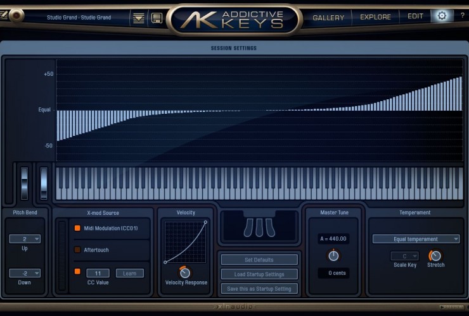This screenshot has width=469, height=316.
Task: Click the bottom endpoint of the velocity curve
Action: click(x=165, y=262)
